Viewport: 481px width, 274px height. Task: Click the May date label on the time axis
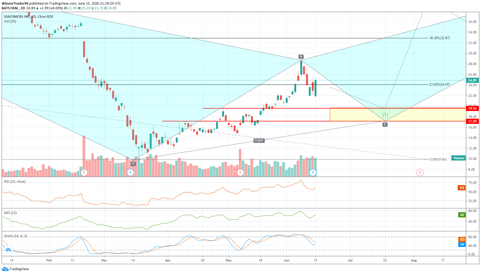point(228,260)
